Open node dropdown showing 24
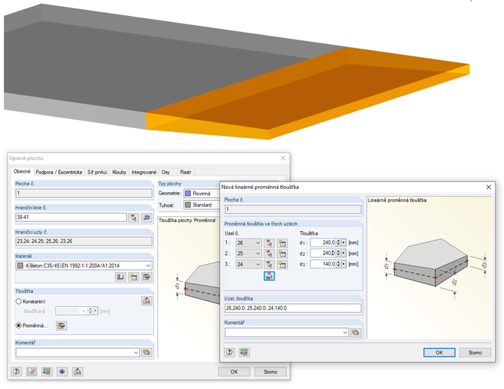 pyautogui.click(x=249, y=264)
